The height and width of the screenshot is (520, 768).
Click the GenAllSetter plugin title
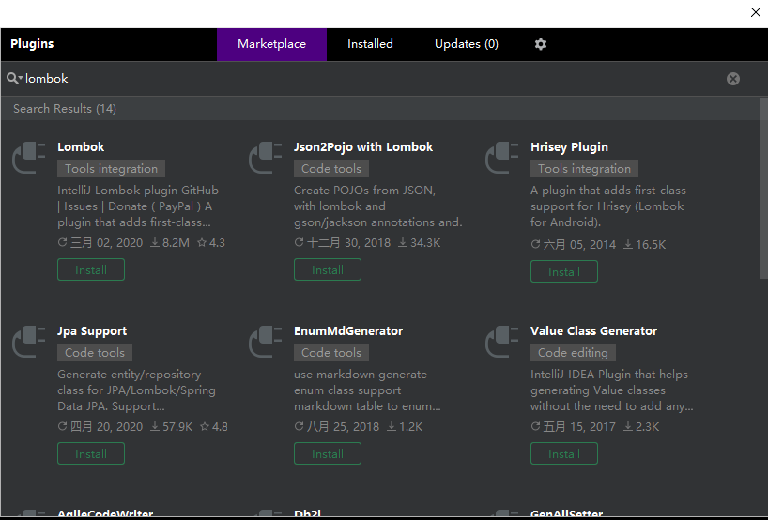567,513
